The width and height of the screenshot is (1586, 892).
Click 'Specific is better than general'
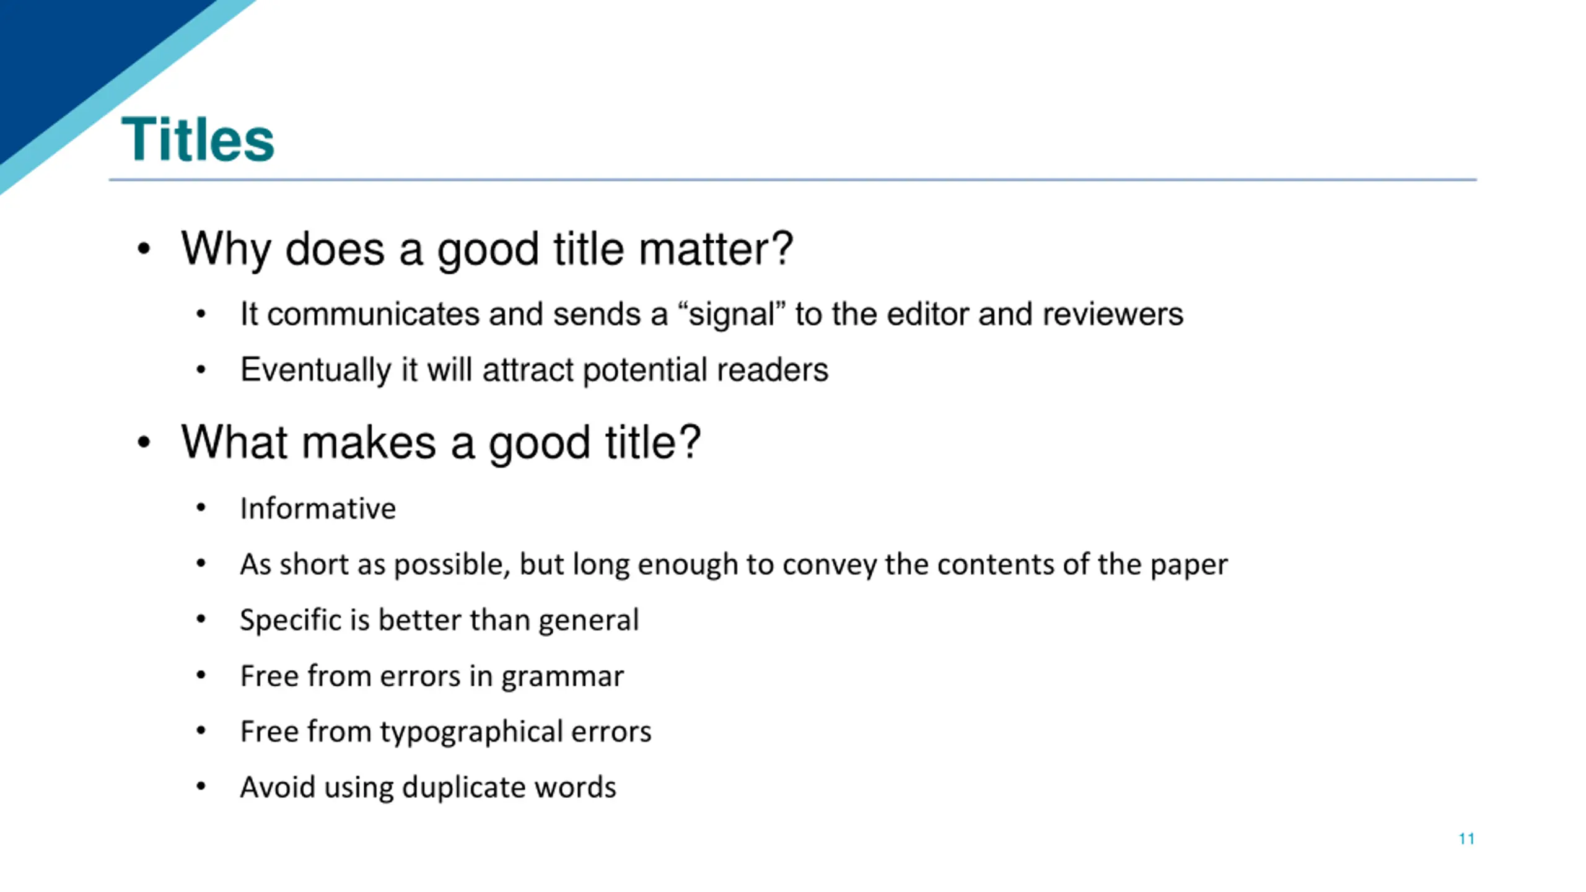click(x=439, y=620)
